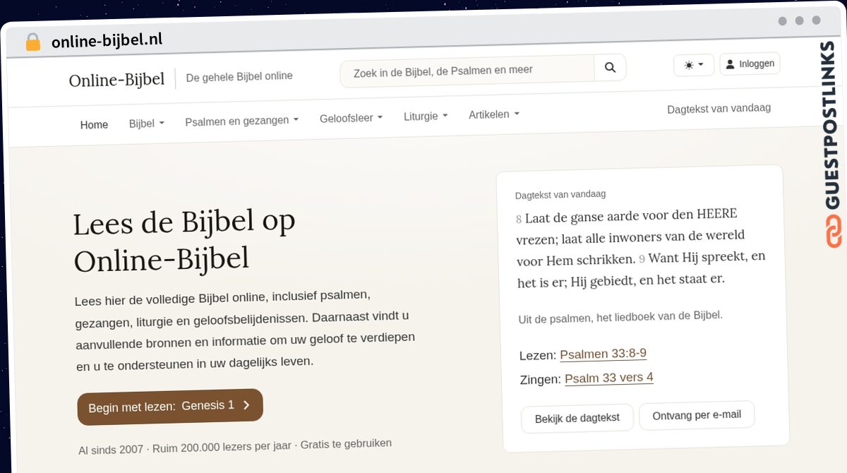This screenshot has height=473, width=847.
Task: Click text 'Uit de psalmen, het liedboek'
Action: click(x=620, y=317)
